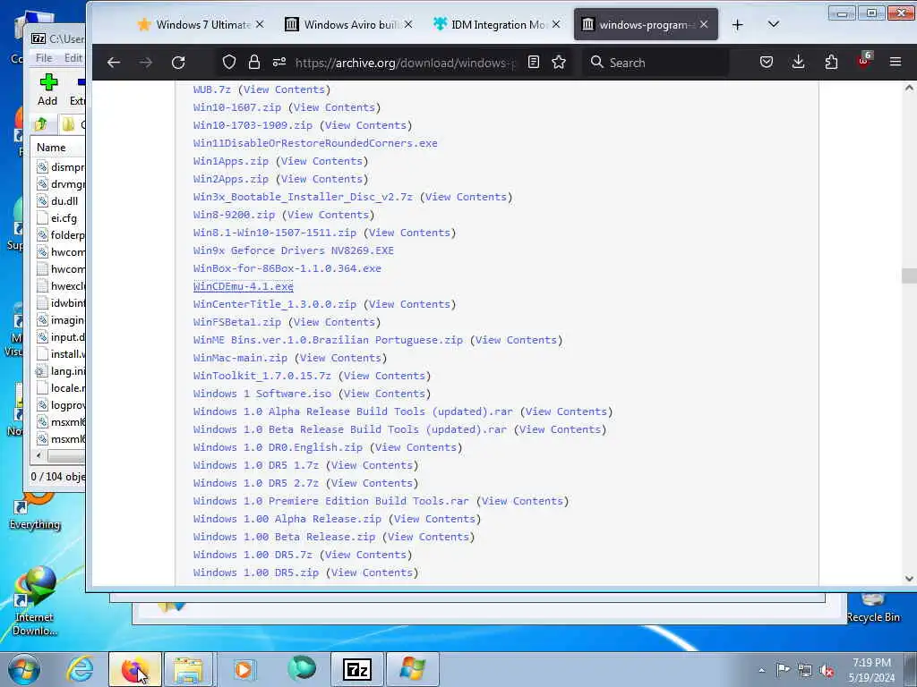Close the IDM Integration Module tab
The width and height of the screenshot is (917, 687).
[x=556, y=24]
